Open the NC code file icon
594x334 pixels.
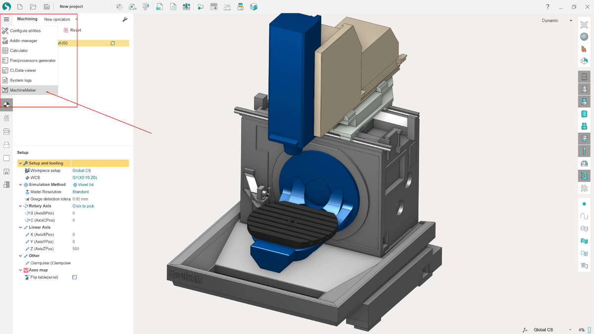tap(159, 7)
